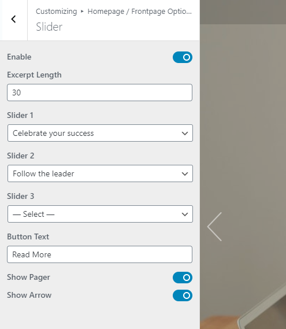286x329 pixels.
Task: Click the Excerpt Length label
Action: 35,75
